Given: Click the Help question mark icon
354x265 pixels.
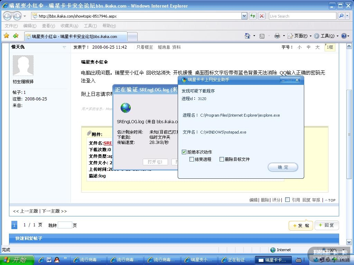Looking at the screenshot, I should pos(344,36).
